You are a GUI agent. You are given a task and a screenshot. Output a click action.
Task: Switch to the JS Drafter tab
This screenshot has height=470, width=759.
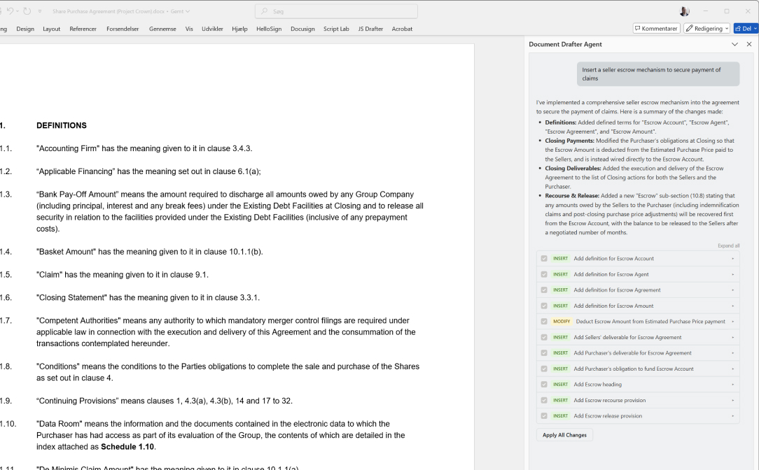pyautogui.click(x=370, y=29)
